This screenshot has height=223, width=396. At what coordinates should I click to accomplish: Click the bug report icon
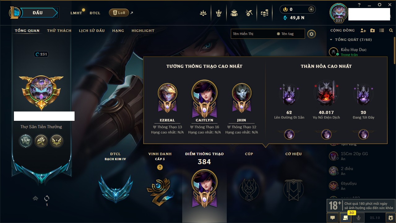tap(391, 218)
